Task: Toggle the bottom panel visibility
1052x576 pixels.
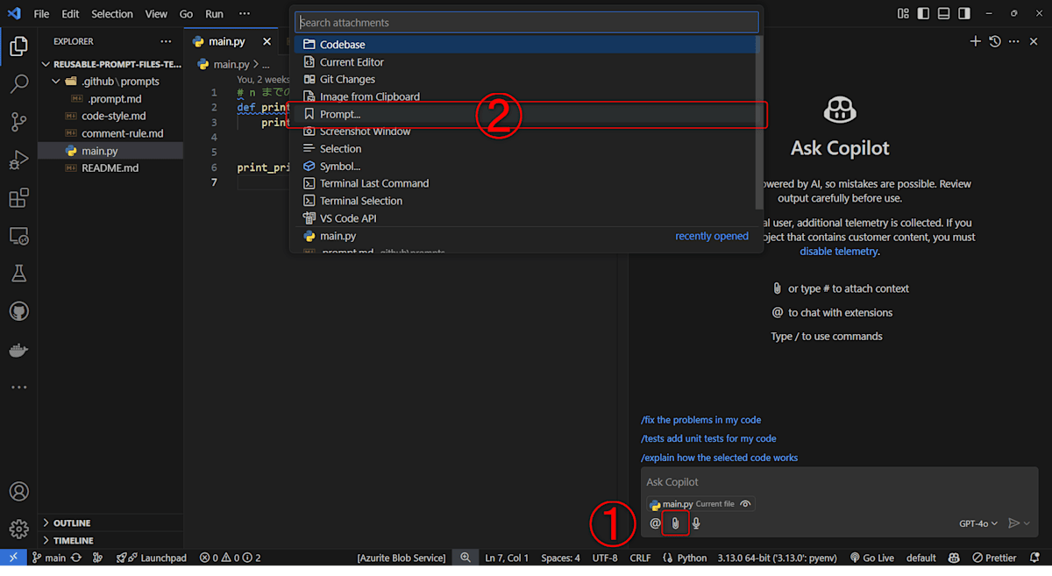Action: pyautogui.click(x=944, y=13)
